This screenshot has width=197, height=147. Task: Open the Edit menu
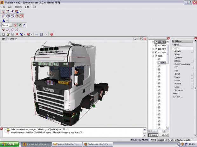click(x=27, y=7)
